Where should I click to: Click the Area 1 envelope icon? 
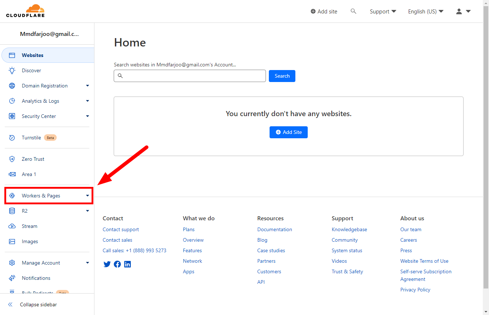point(12,174)
